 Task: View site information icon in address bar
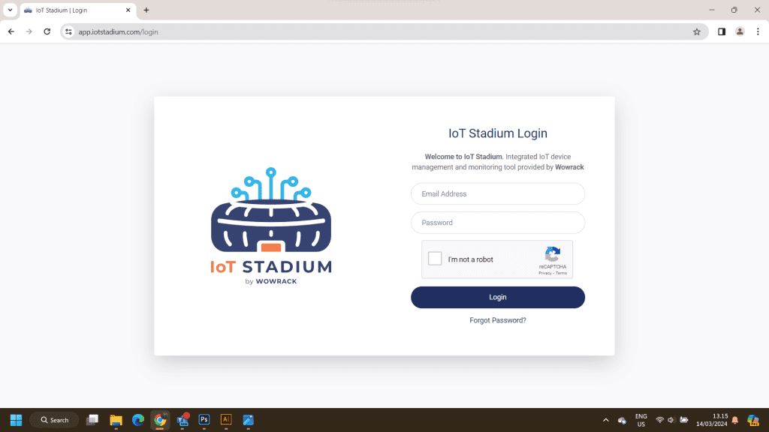point(68,31)
